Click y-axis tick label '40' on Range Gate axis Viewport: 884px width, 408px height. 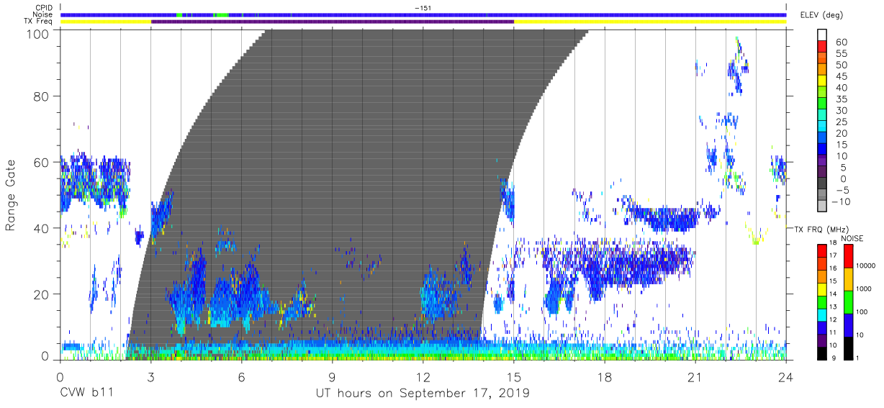pos(42,228)
